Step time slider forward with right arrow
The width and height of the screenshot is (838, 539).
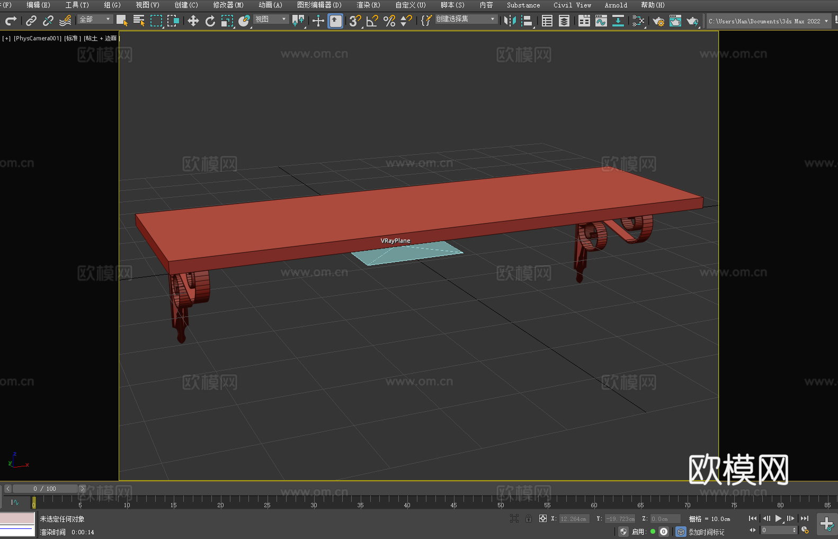click(x=82, y=489)
